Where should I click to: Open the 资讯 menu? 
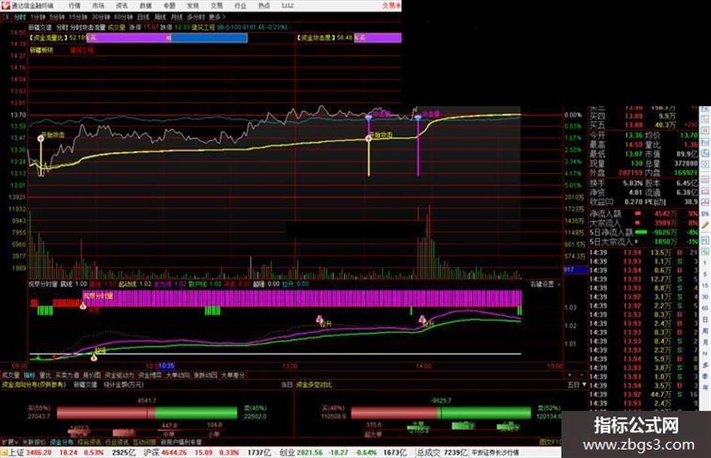click(x=122, y=6)
